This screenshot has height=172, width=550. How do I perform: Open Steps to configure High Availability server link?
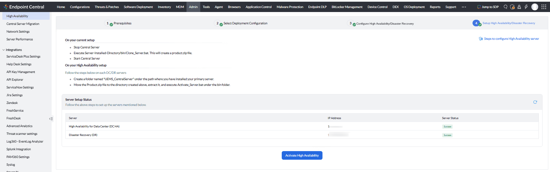pos(509,39)
